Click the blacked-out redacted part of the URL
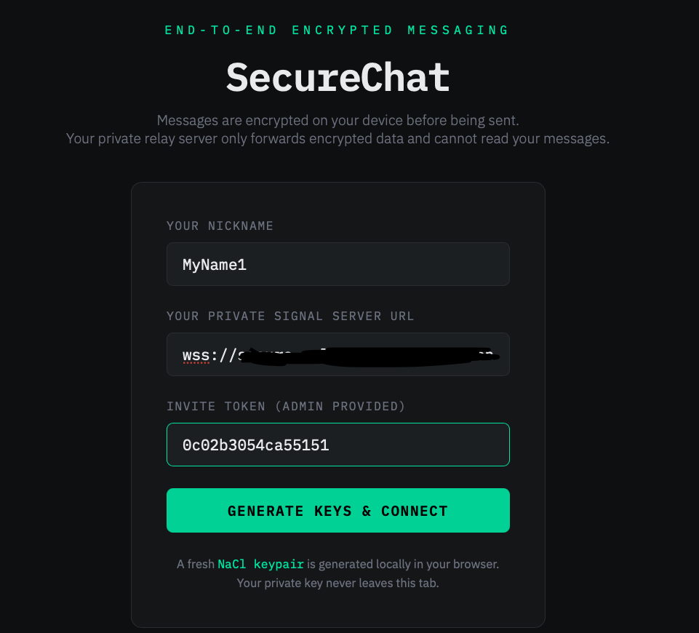This screenshot has height=633, width=699. click(x=364, y=357)
